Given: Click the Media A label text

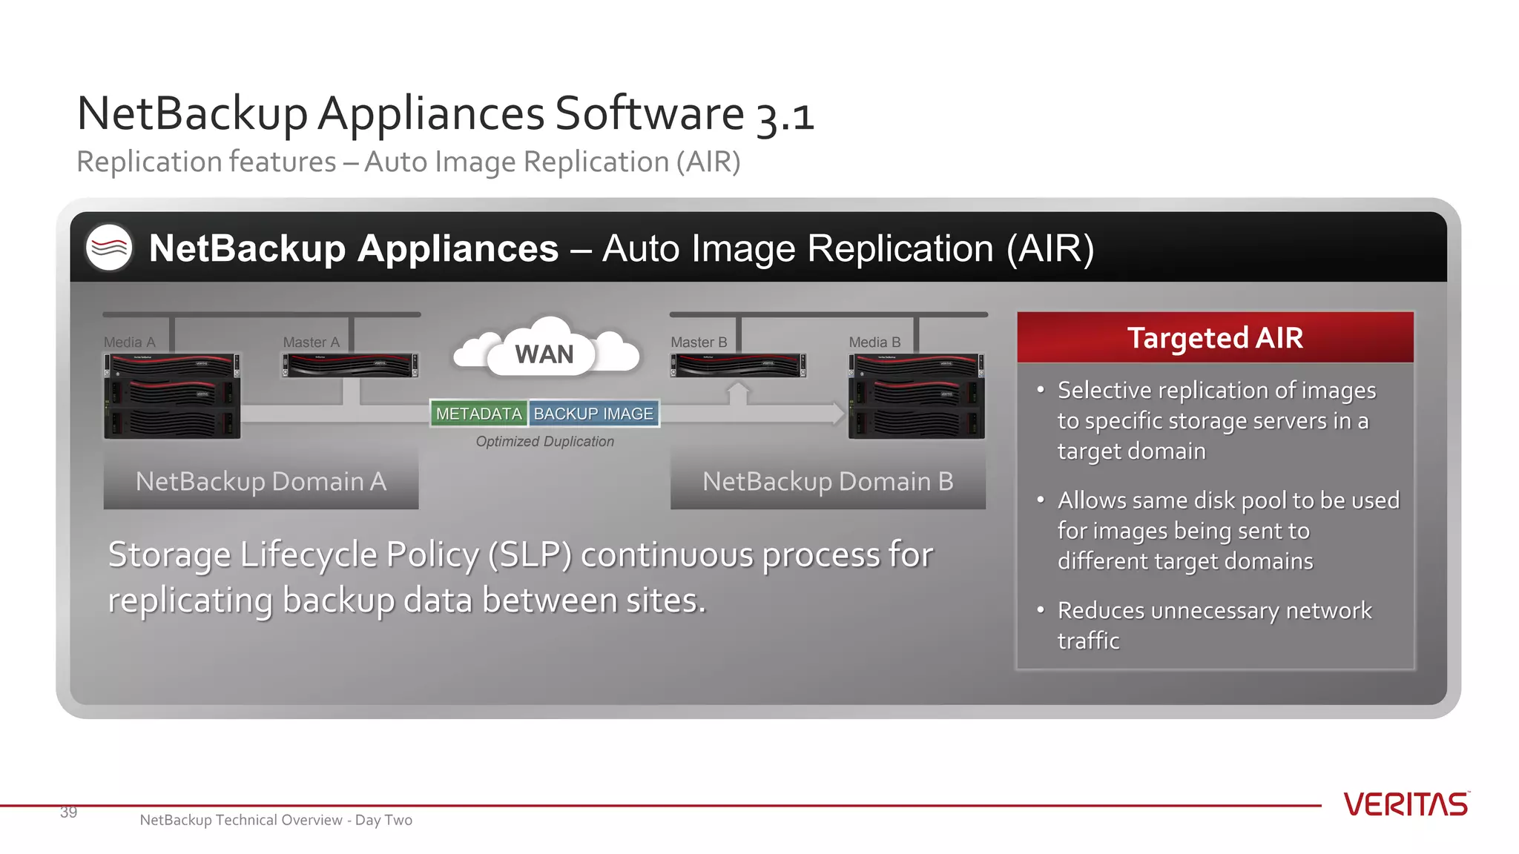Looking at the screenshot, I should (130, 342).
